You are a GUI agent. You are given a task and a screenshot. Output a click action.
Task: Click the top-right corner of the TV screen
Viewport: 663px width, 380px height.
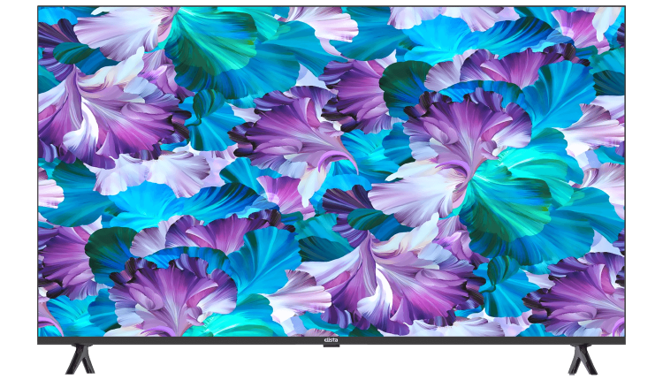[x=622, y=9]
